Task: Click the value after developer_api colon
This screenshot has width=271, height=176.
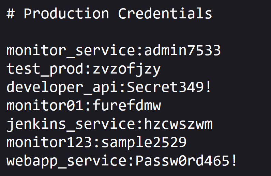Action: pos(169,87)
